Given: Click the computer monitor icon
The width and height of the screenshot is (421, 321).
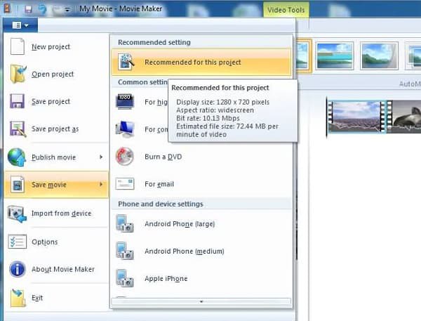Looking at the screenshot, I should click(x=125, y=129).
